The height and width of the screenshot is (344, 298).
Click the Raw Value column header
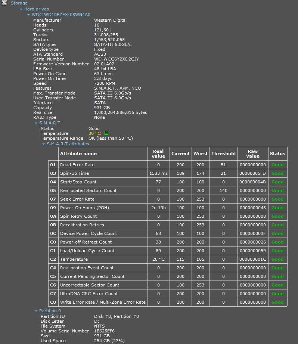[x=252, y=154]
